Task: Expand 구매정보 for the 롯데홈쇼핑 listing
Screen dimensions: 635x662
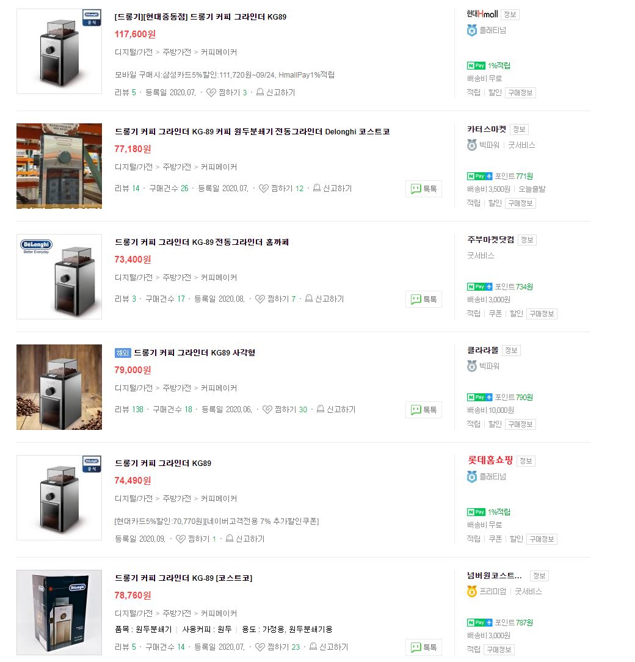Action: (x=542, y=539)
